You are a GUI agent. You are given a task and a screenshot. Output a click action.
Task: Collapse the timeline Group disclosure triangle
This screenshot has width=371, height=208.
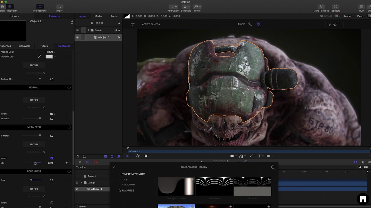click(81, 183)
